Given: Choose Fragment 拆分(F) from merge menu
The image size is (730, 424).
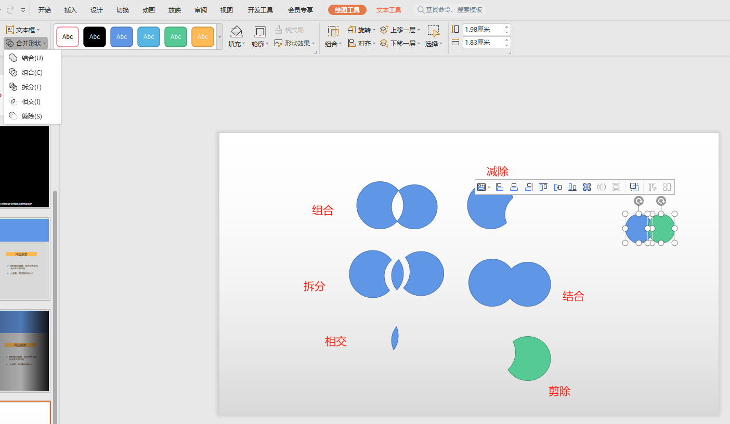Looking at the screenshot, I should (x=32, y=87).
